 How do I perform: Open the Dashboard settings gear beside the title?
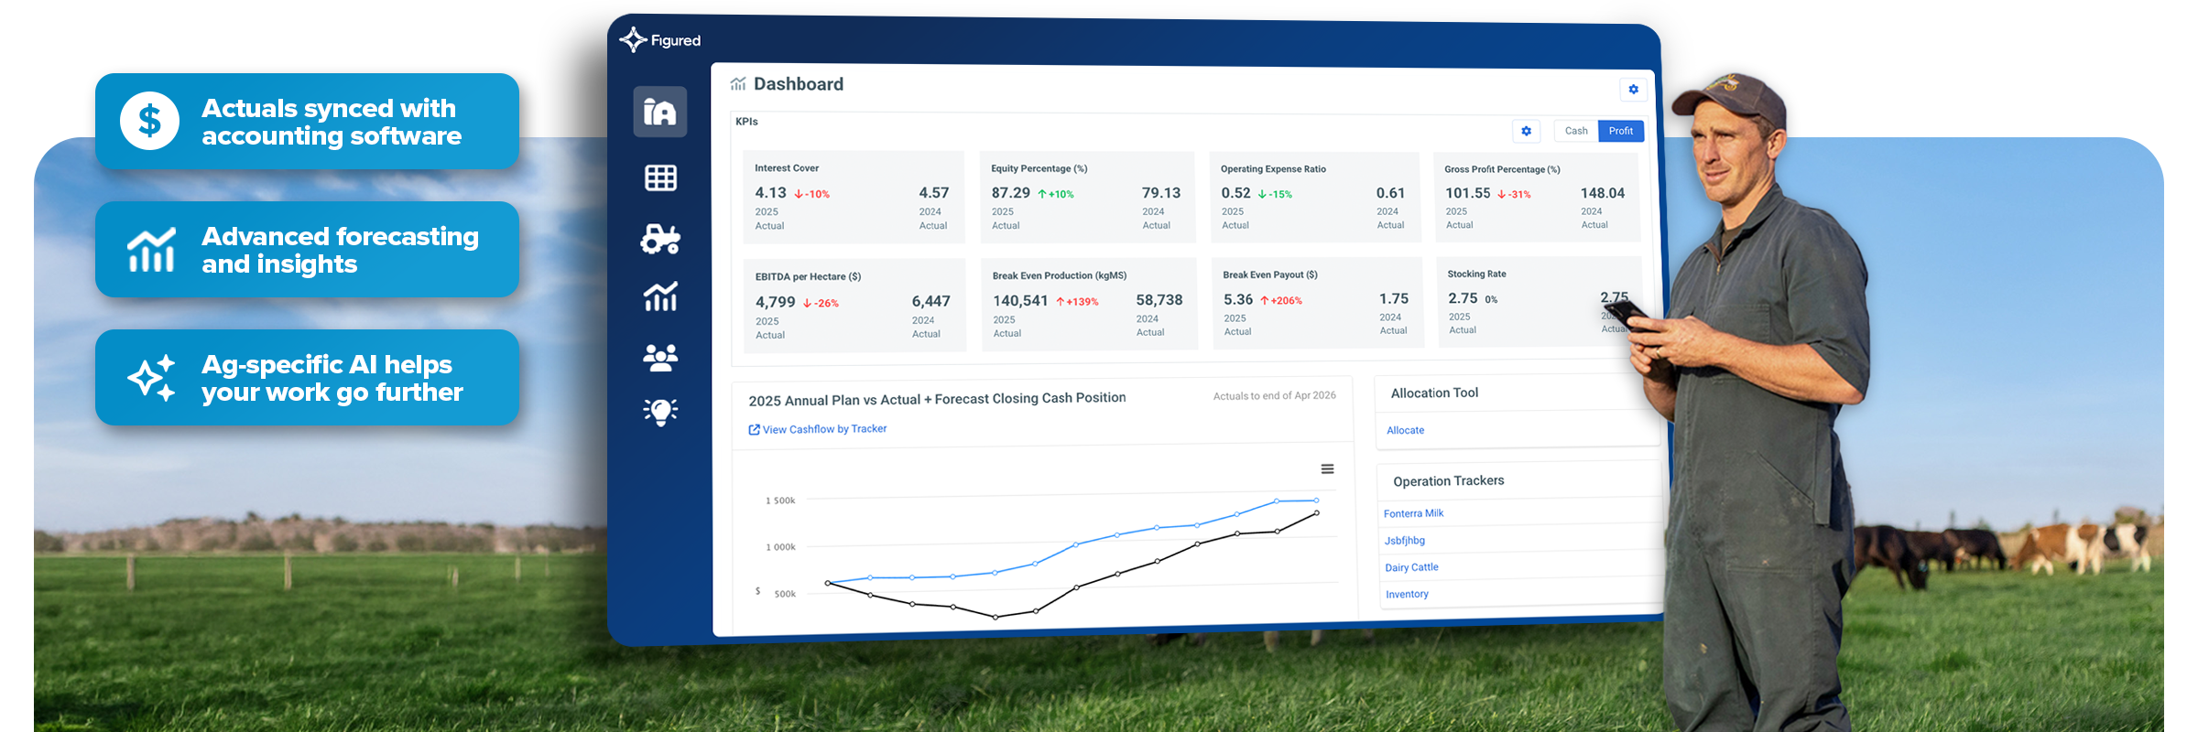click(x=1633, y=90)
